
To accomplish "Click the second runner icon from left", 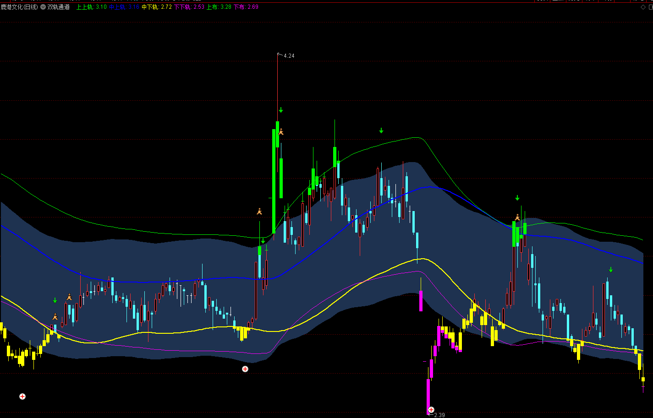I will tap(69, 297).
